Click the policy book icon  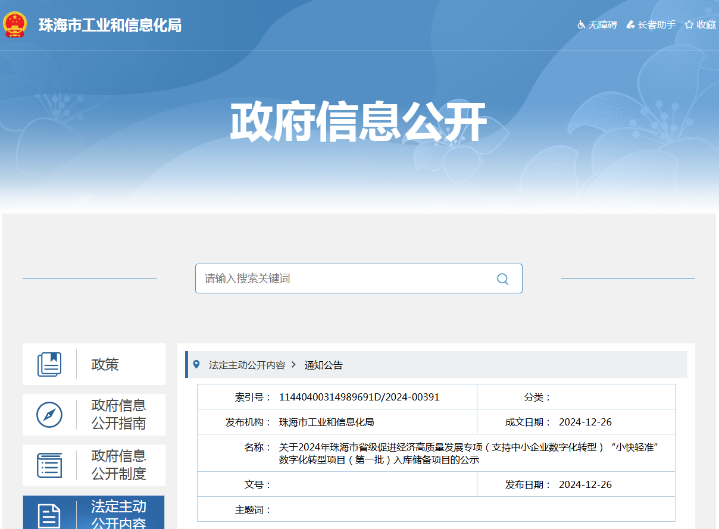[49, 364]
